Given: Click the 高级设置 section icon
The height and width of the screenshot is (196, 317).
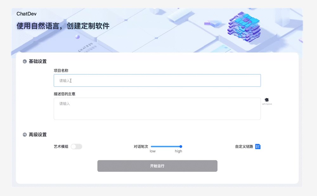Looking at the screenshot, I should coord(25,135).
